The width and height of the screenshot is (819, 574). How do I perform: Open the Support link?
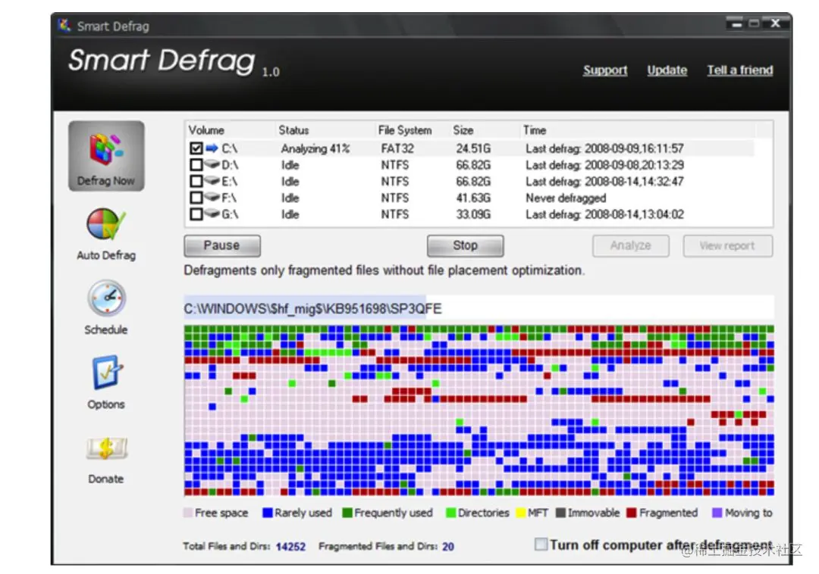click(605, 70)
